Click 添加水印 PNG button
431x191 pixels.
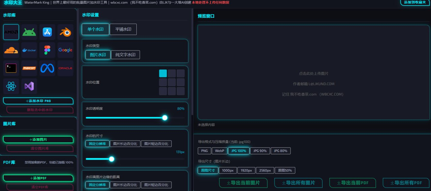[x=38, y=101]
